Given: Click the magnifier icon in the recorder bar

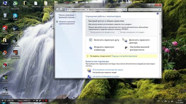Looking at the screenshot, I should (x=5, y=101).
